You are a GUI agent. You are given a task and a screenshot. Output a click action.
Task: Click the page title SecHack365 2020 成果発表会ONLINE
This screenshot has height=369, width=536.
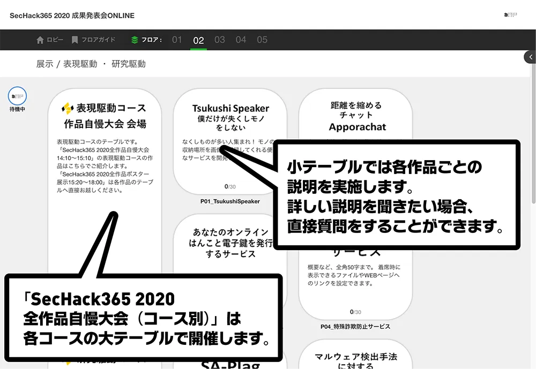tap(72, 16)
